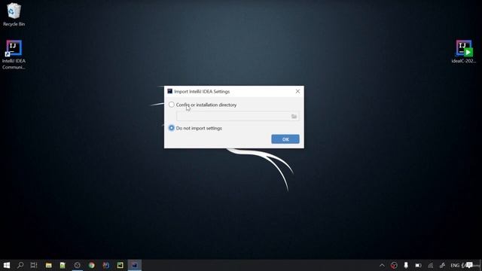
Task: Open Google Chrome from the taskbar
Action: [x=92, y=265]
